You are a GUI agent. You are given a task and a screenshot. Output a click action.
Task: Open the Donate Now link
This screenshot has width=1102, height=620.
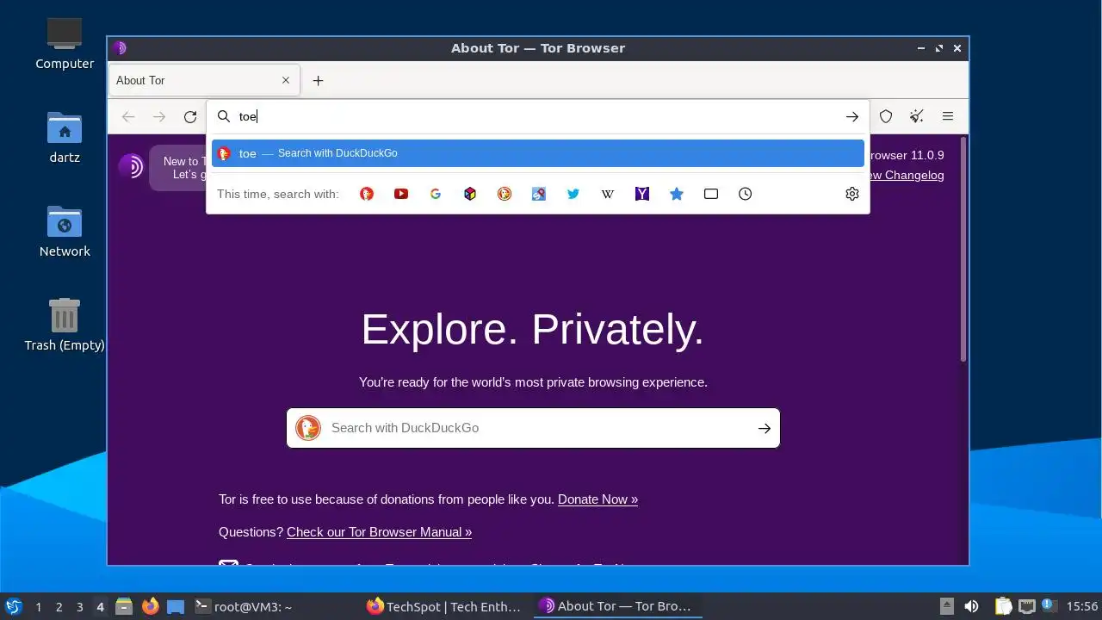tap(597, 499)
